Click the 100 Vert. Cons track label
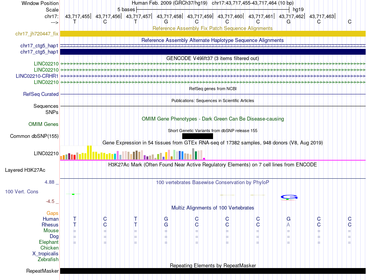 pos(22,191)
